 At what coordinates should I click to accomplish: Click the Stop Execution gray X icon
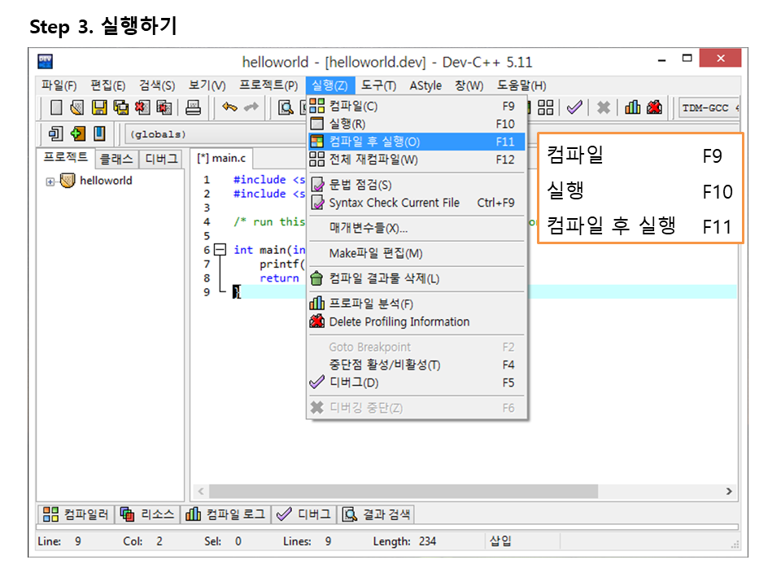[604, 107]
